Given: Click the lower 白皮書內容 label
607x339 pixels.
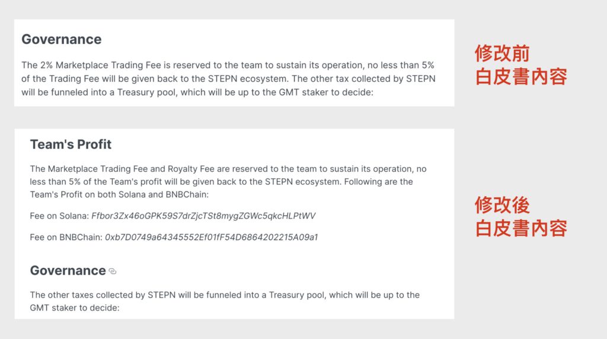Looking at the screenshot, I should pos(521,228).
